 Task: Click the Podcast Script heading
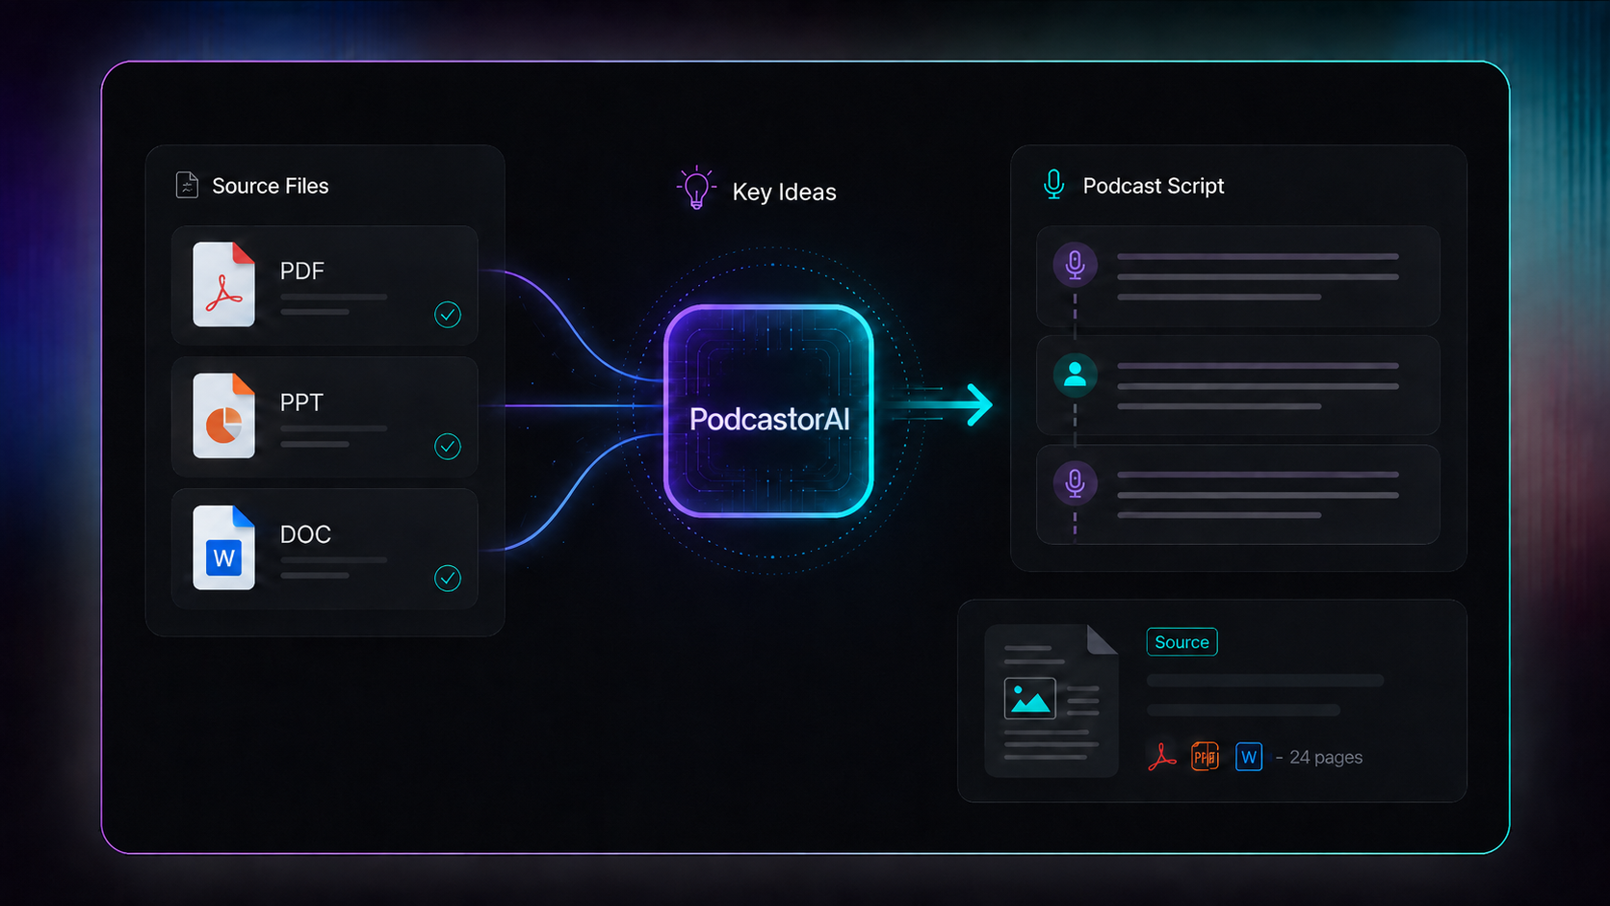coord(1154,186)
